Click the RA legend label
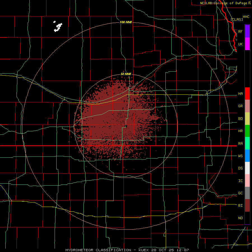The width and height of the screenshot is (252, 252). (240, 144)
